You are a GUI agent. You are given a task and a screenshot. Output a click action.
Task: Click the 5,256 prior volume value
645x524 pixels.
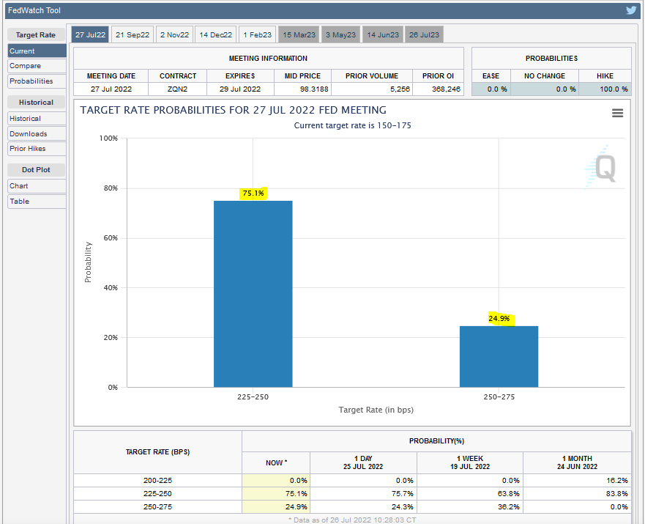400,89
